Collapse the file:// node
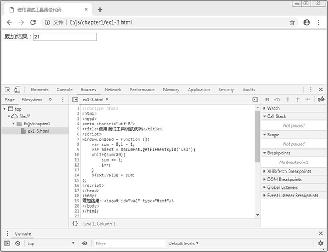This screenshot has height=252, width=328. click(x=9, y=116)
